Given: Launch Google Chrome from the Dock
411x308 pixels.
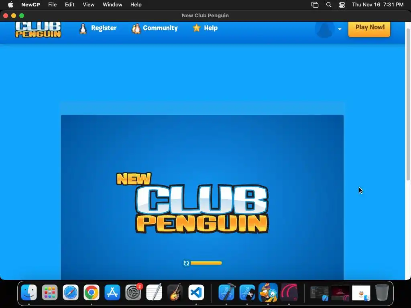Looking at the screenshot, I should coord(92,292).
